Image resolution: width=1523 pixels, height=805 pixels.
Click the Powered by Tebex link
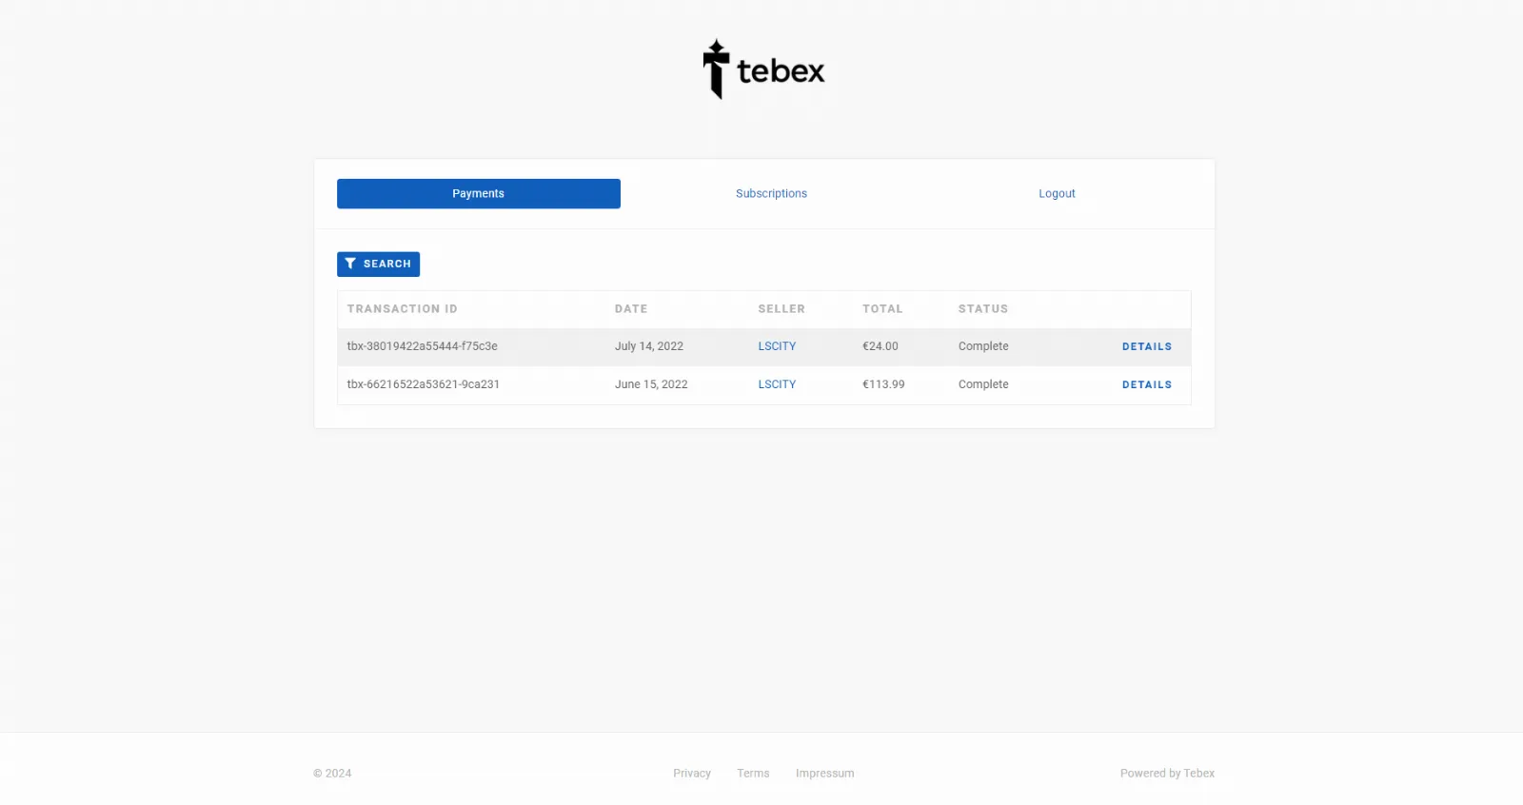pyautogui.click(x=1167, y=774)
